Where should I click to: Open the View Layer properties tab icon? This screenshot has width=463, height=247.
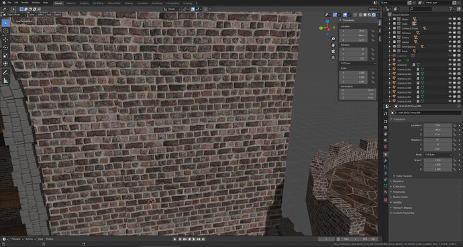386,135
